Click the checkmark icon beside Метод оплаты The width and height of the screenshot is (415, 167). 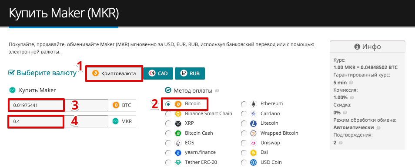168,90
